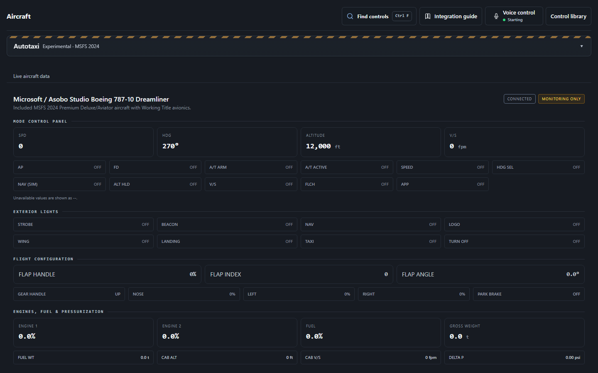598x373 pixels.
Task: Toggle the FD indicator
Action: pos(155,167)
